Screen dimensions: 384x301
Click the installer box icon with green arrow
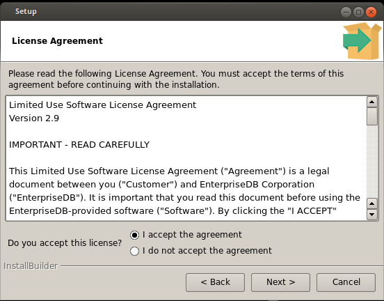click(362, 41)
